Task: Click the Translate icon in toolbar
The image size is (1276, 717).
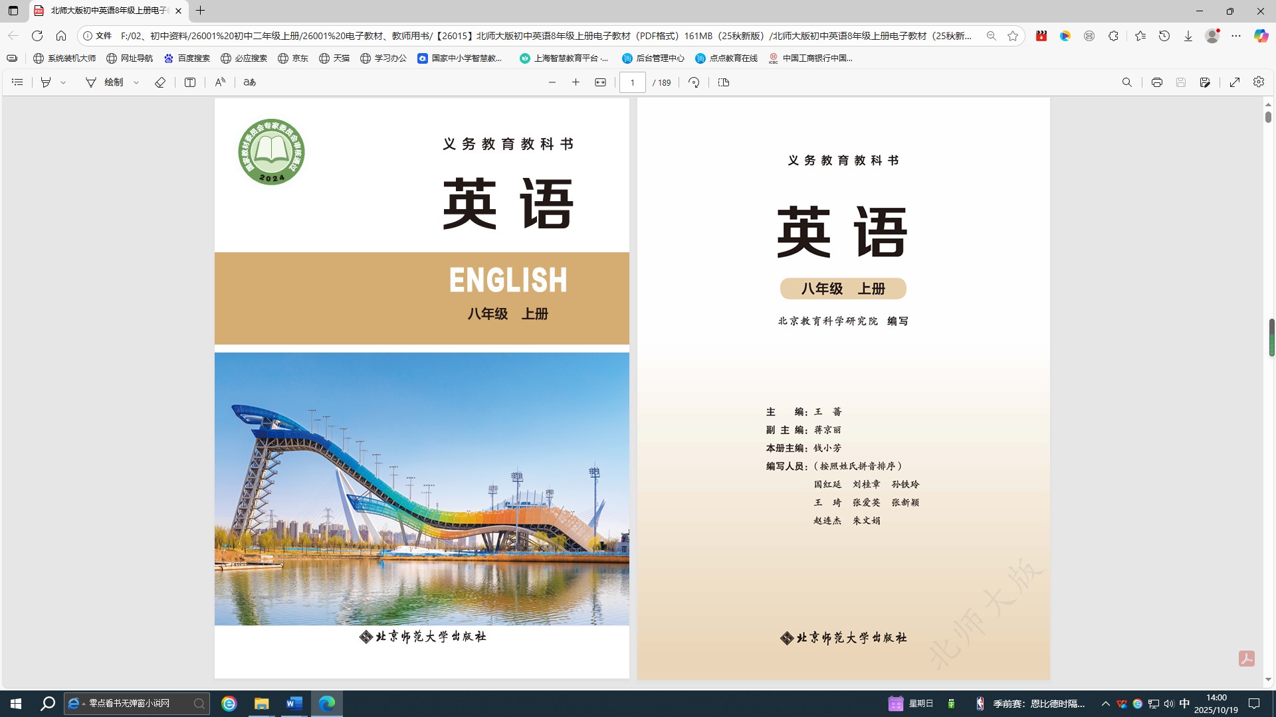Action: (250, 82)
